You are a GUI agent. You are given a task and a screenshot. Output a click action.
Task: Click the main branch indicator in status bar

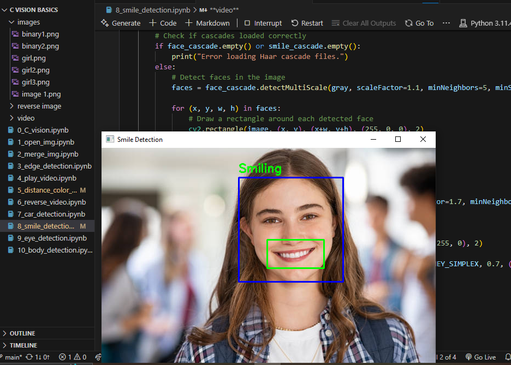[x=13, y=357]
